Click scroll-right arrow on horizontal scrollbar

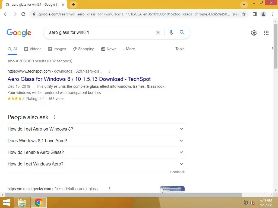(271, 195)
